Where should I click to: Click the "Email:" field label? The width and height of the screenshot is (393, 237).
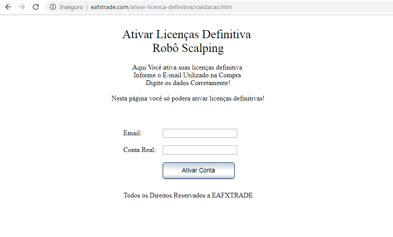(x=132, y=134)
